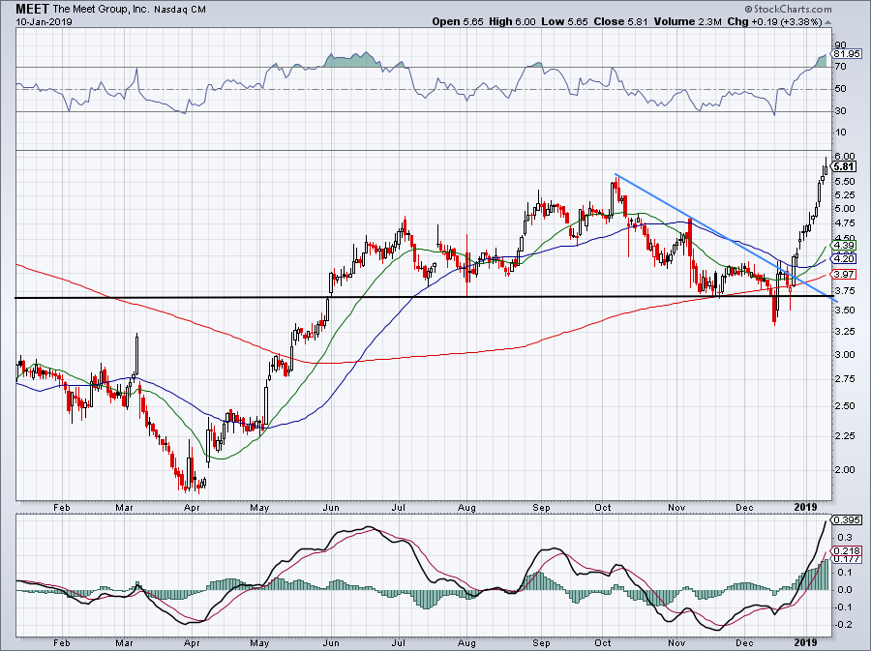Click the 10-Jan-2019 chart date

point(44,22)
